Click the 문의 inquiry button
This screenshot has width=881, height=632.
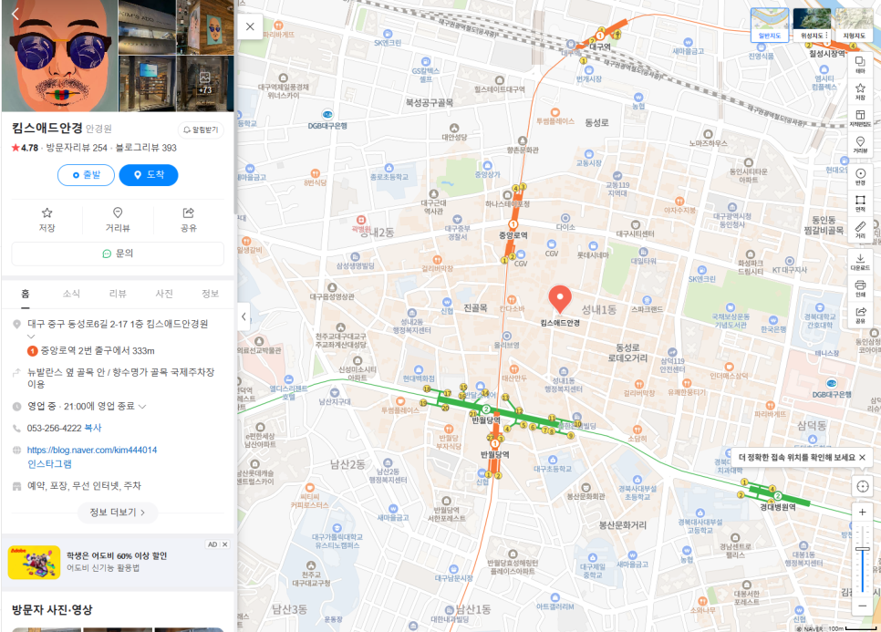pyautogui.click(x=118, y=254)
